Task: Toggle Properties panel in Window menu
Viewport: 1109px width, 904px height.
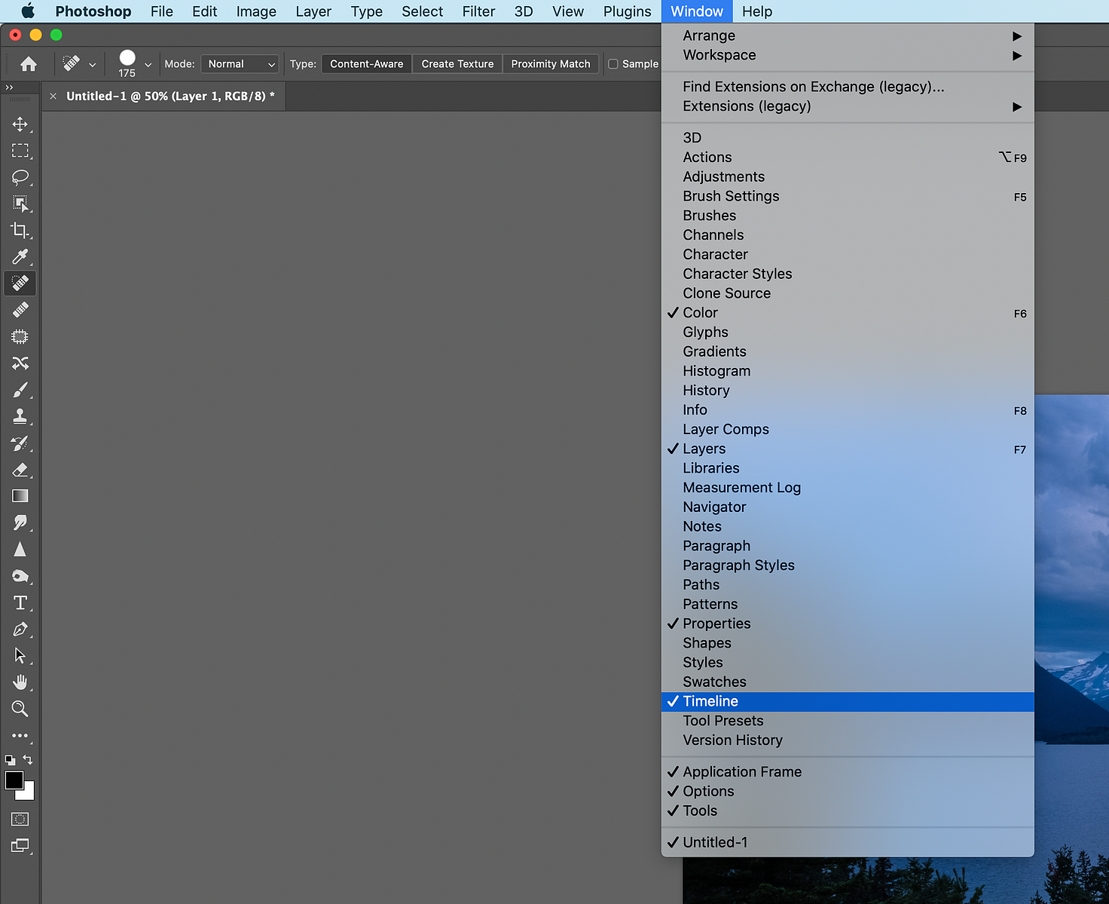Action: click(x=848, y=624)
